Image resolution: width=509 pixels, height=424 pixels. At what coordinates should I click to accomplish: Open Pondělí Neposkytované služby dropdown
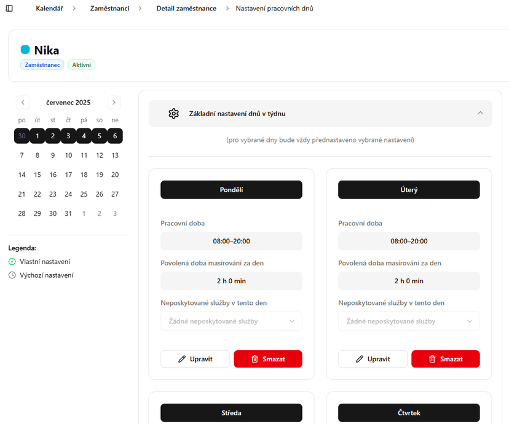[232, 321]
